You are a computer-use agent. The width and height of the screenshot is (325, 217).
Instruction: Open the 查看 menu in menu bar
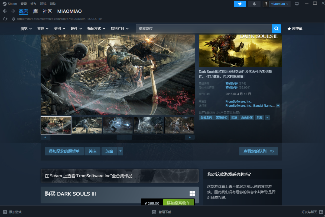point(24,4)
